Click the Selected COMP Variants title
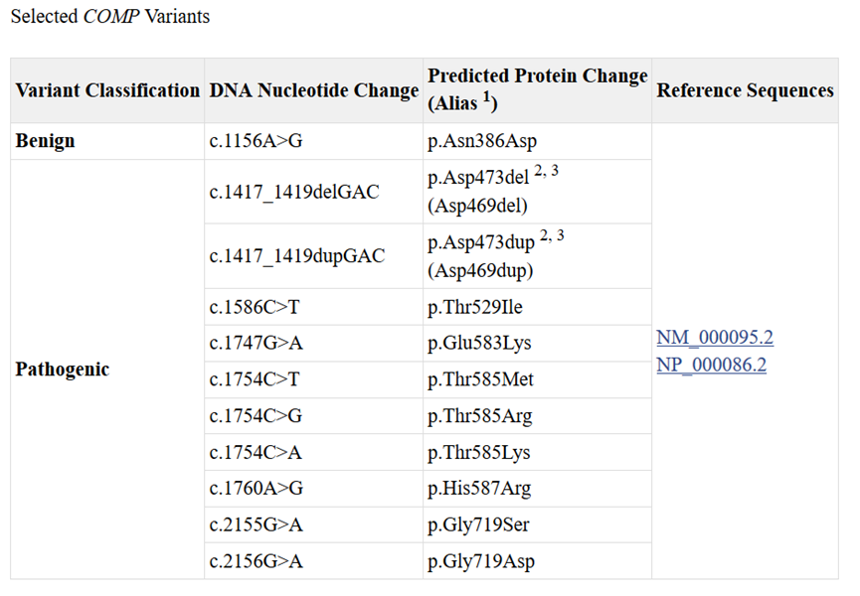860x596 pixels. click(110, 17)
